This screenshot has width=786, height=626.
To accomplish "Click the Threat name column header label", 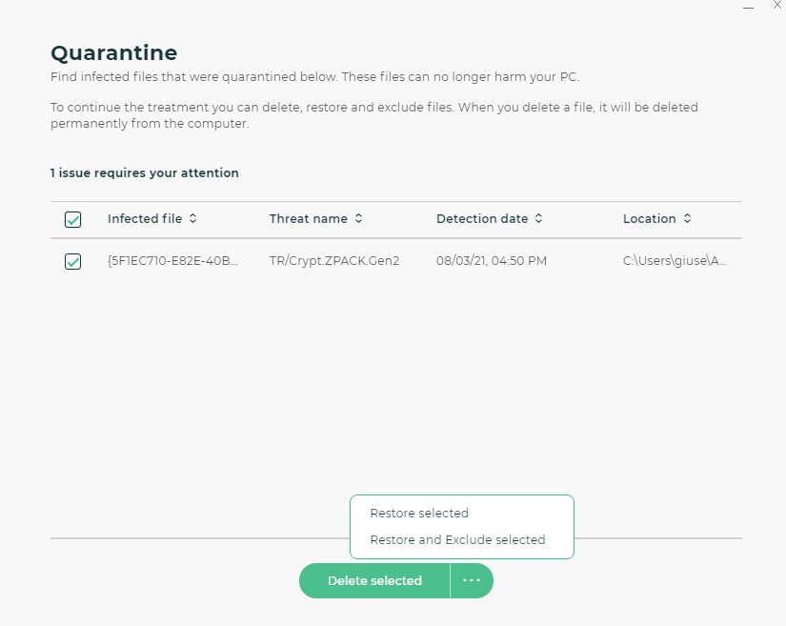I will tap(308, 219).
